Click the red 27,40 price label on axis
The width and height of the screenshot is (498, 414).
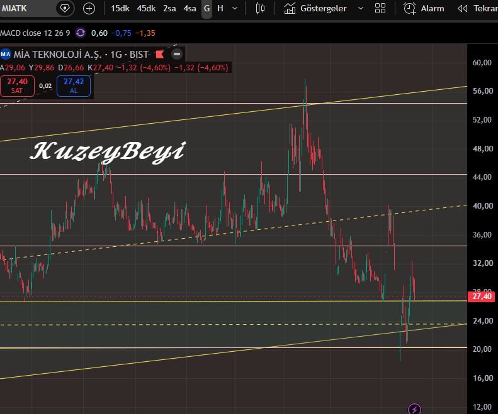[482, 297]
